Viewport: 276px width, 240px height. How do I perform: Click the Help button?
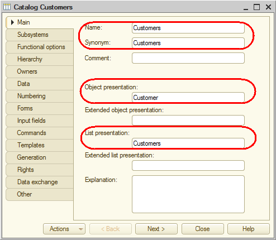click(249, 229)
